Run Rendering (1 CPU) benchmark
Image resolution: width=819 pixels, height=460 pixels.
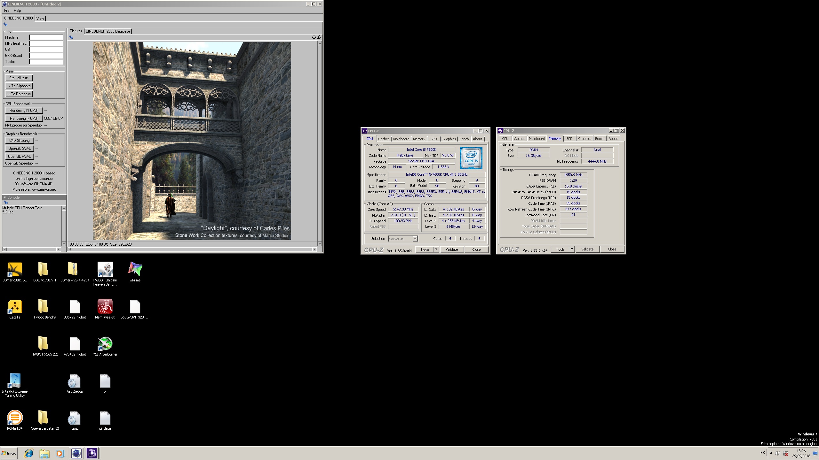tap(24, 111)
